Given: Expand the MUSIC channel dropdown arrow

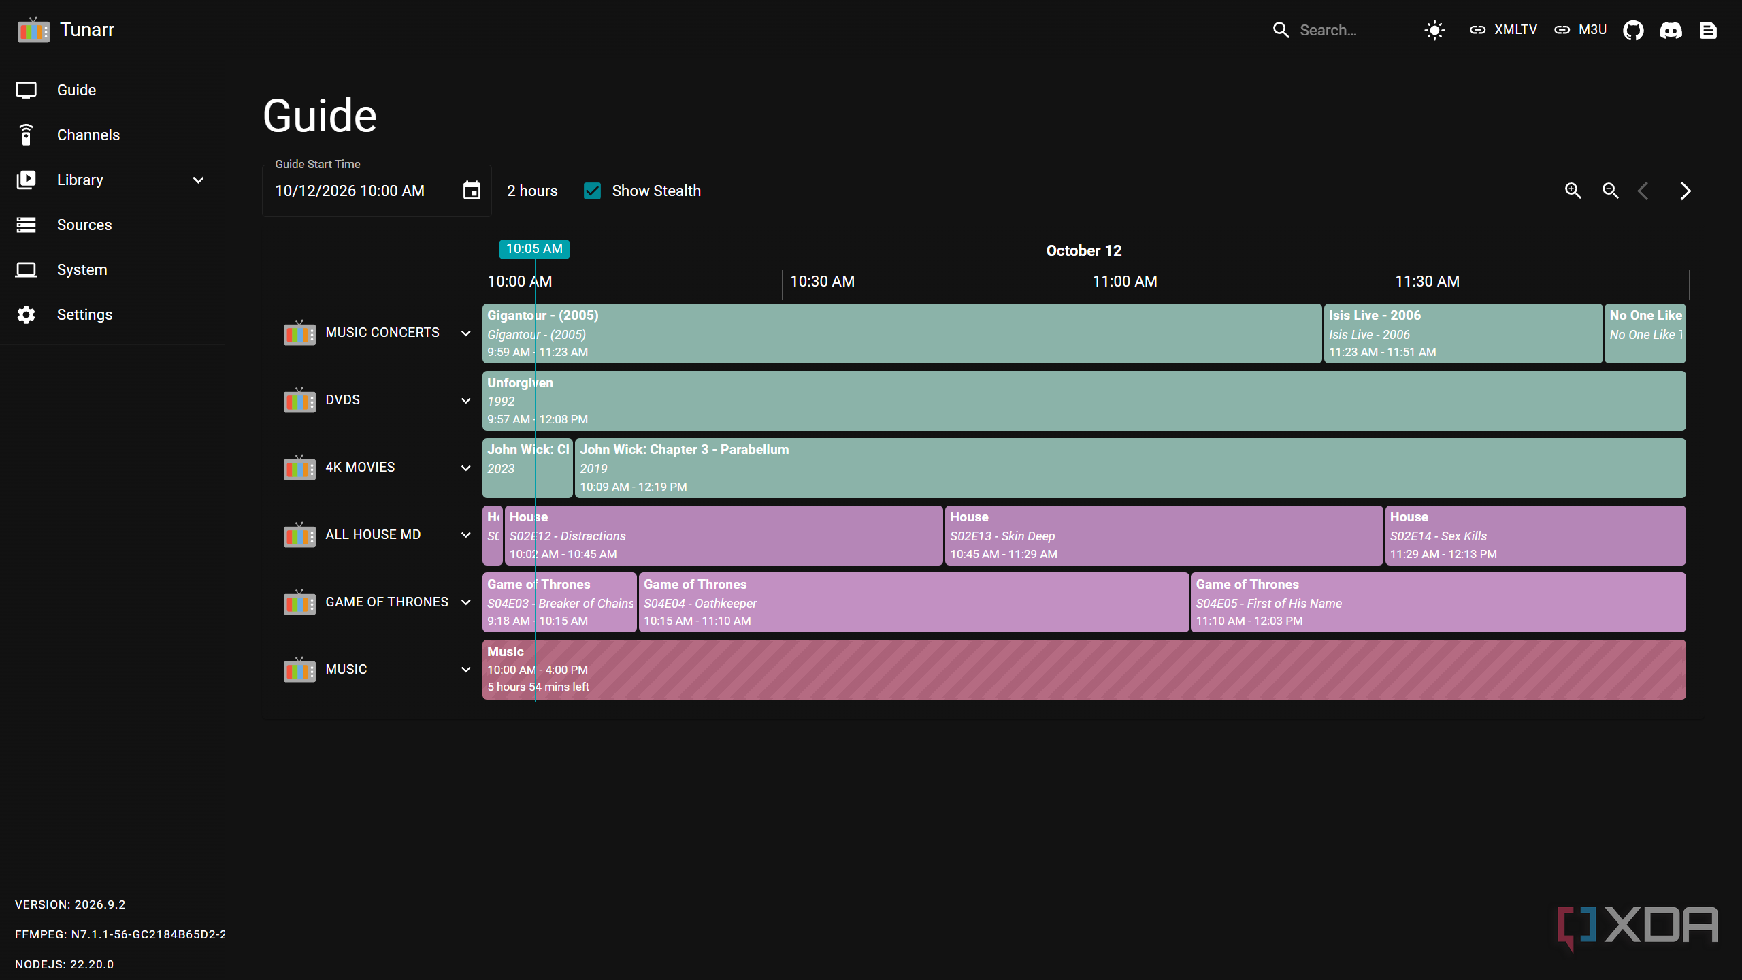Looking at the screenshot, I should pyautogui.click(x=466, y=670).
